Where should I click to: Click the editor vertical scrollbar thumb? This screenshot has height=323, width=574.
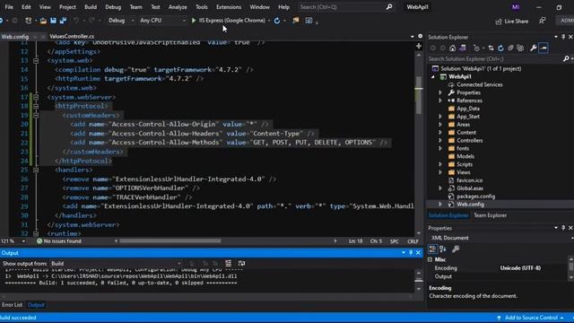tap(419, 94)
